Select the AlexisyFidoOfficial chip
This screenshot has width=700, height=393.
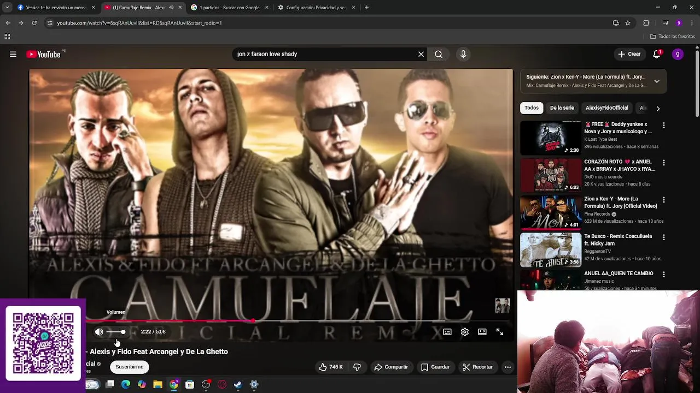coord(607,108)
